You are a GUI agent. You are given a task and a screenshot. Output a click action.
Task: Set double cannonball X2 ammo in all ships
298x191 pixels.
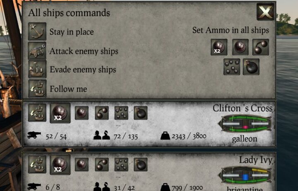pos(219,47)
